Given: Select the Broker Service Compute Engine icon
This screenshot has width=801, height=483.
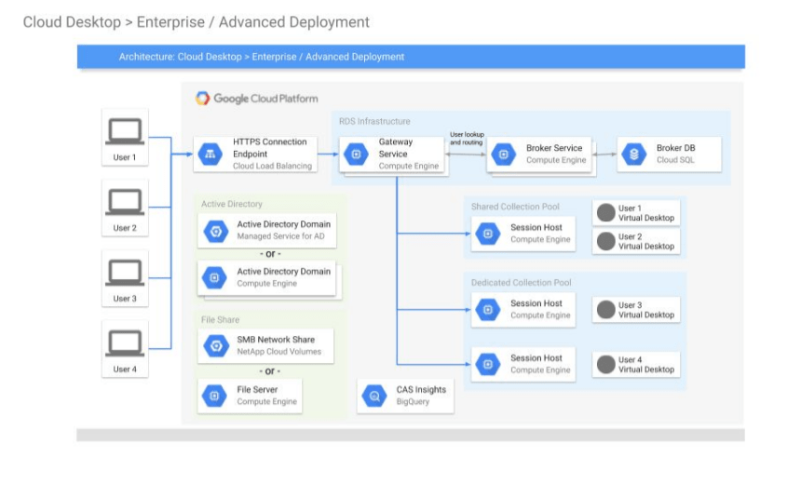Looking at the screenshot, I should 504,154.
